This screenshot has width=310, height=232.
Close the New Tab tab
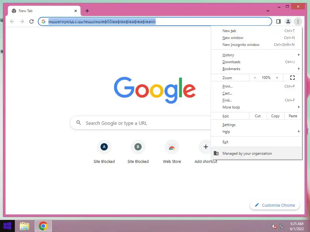coord(75,11)
